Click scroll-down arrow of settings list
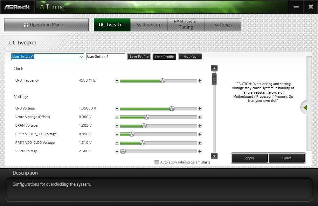Image resolution: width=318 pixels, height=206 pixels. 214,156
